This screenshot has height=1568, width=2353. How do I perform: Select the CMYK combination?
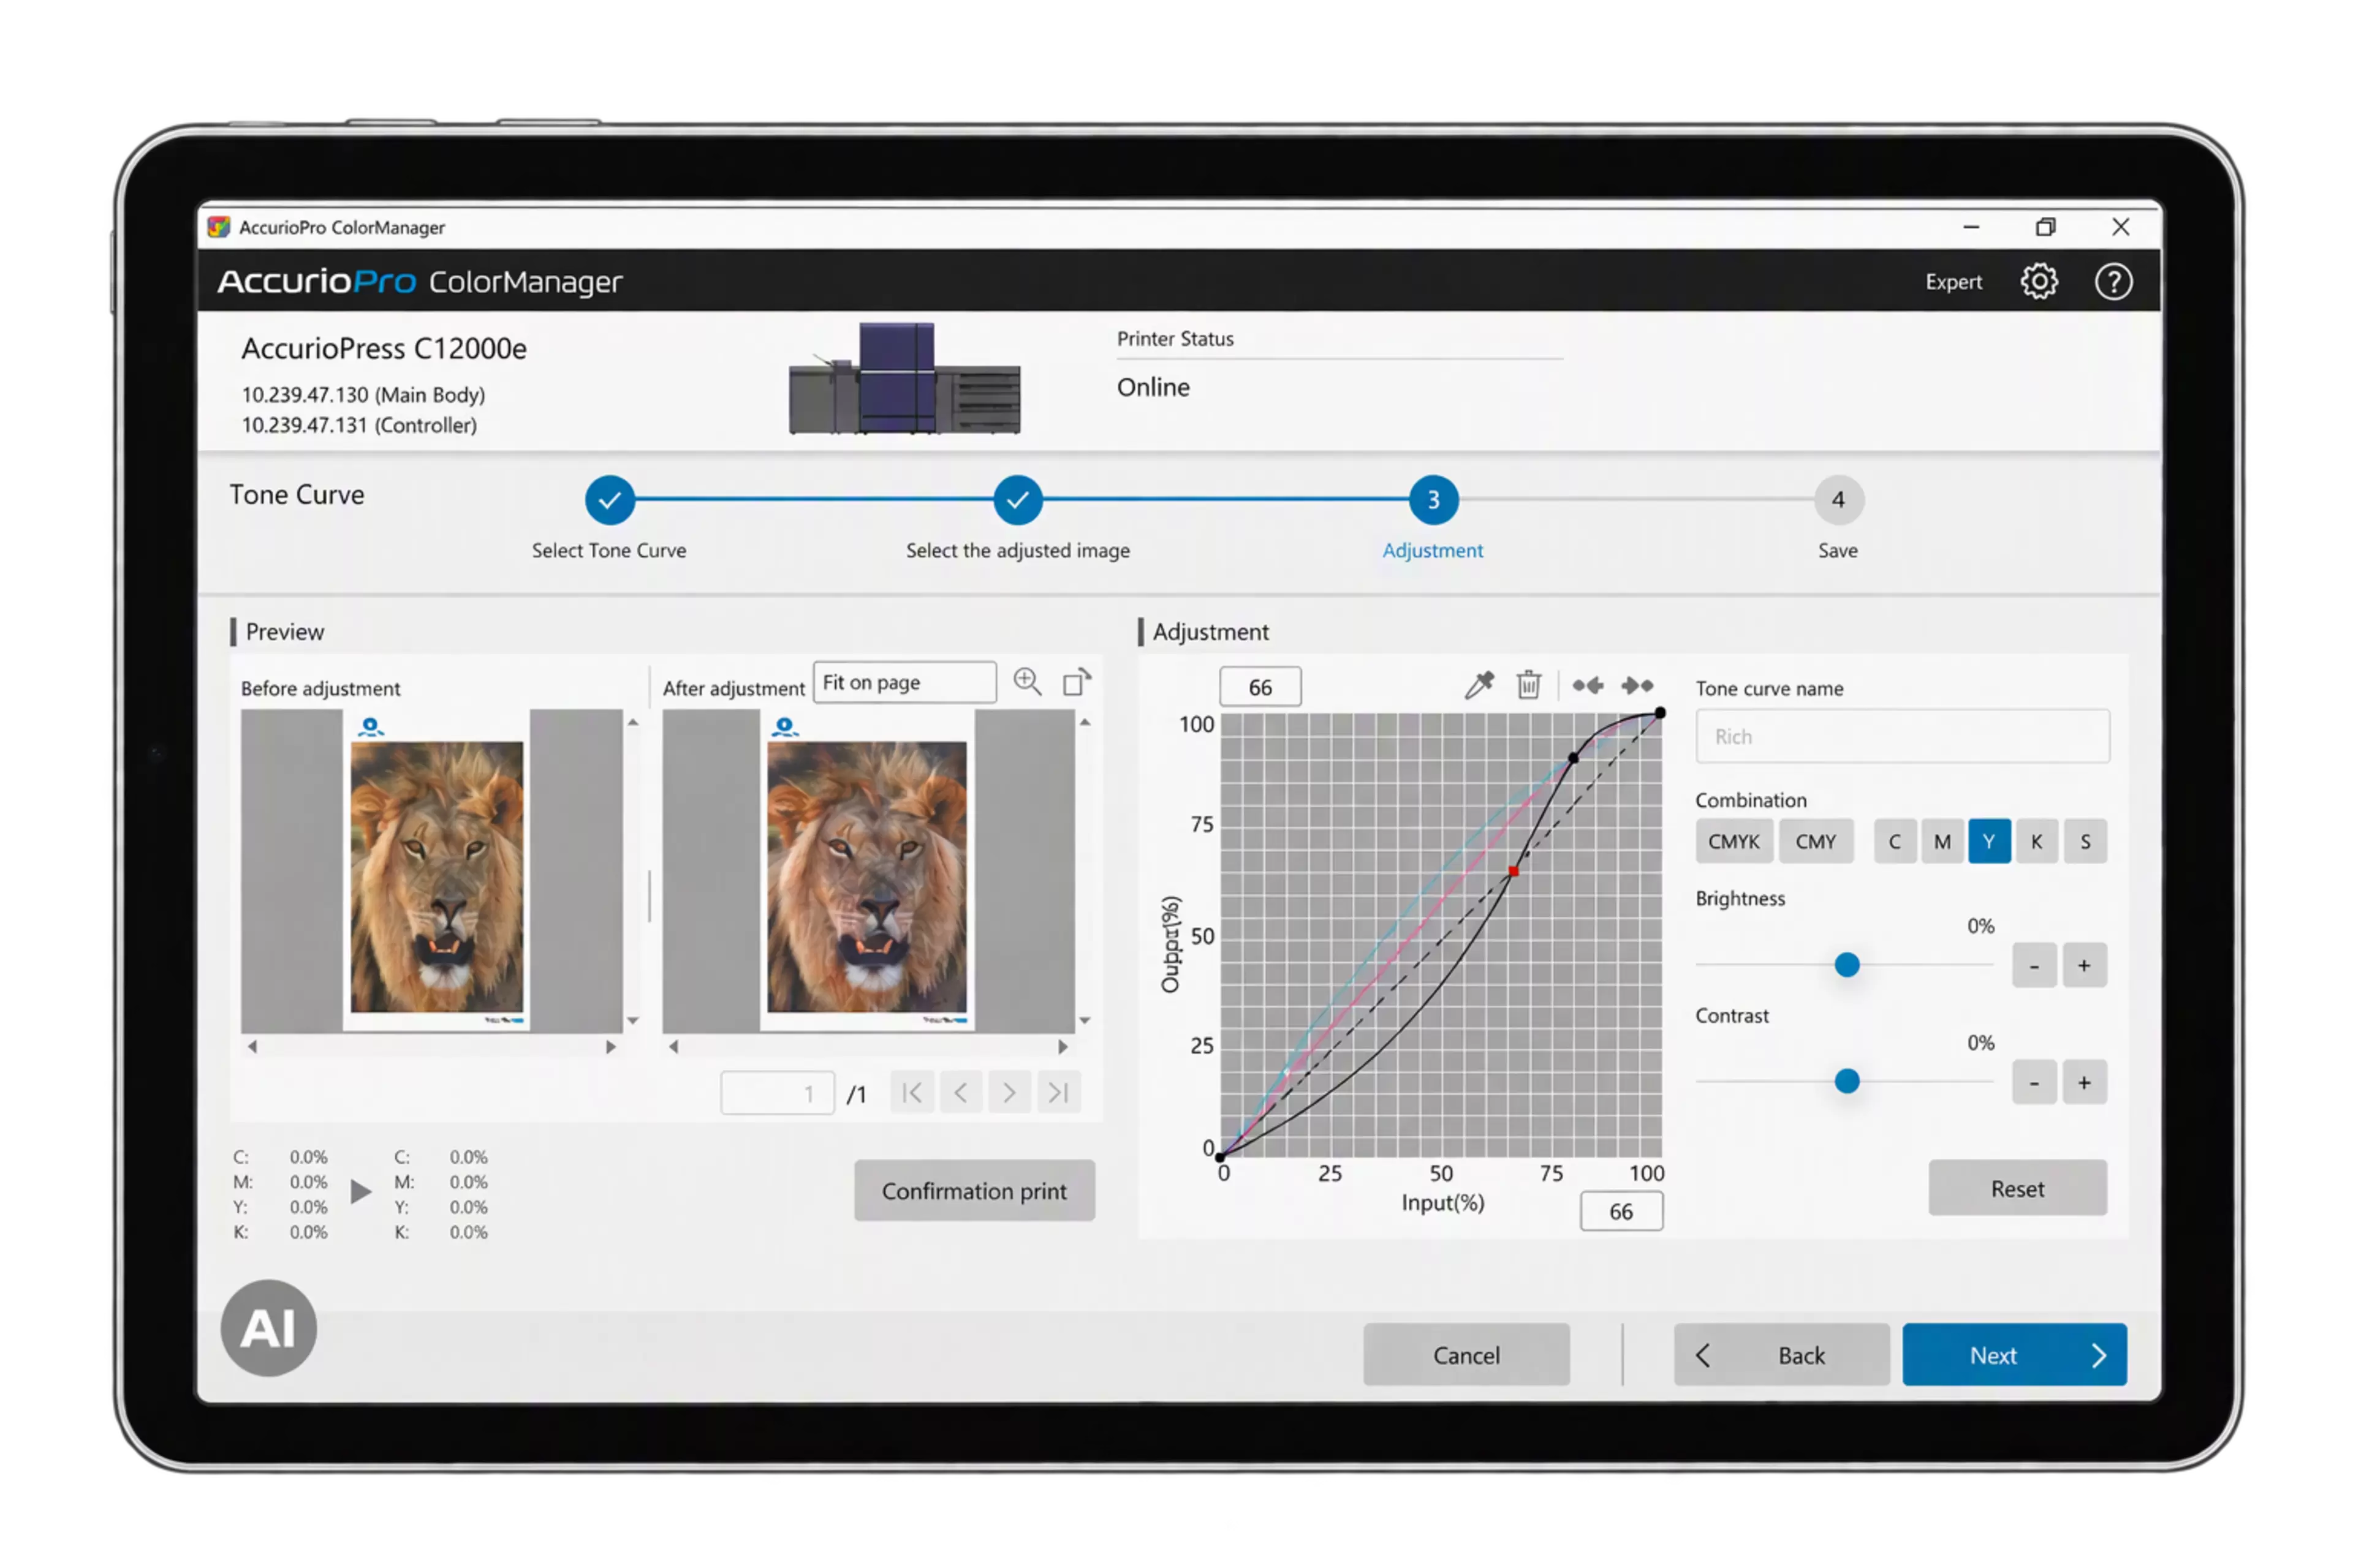point(1733,841)
